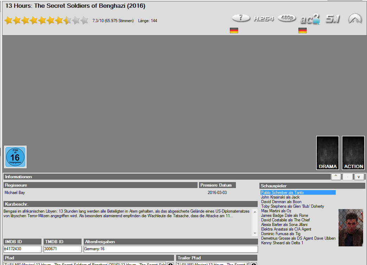Screen dimensions: 367x265
Task: Select 'Toby Stephens als Glen 'Bub' Doherty'
Action: coord(292,206)
